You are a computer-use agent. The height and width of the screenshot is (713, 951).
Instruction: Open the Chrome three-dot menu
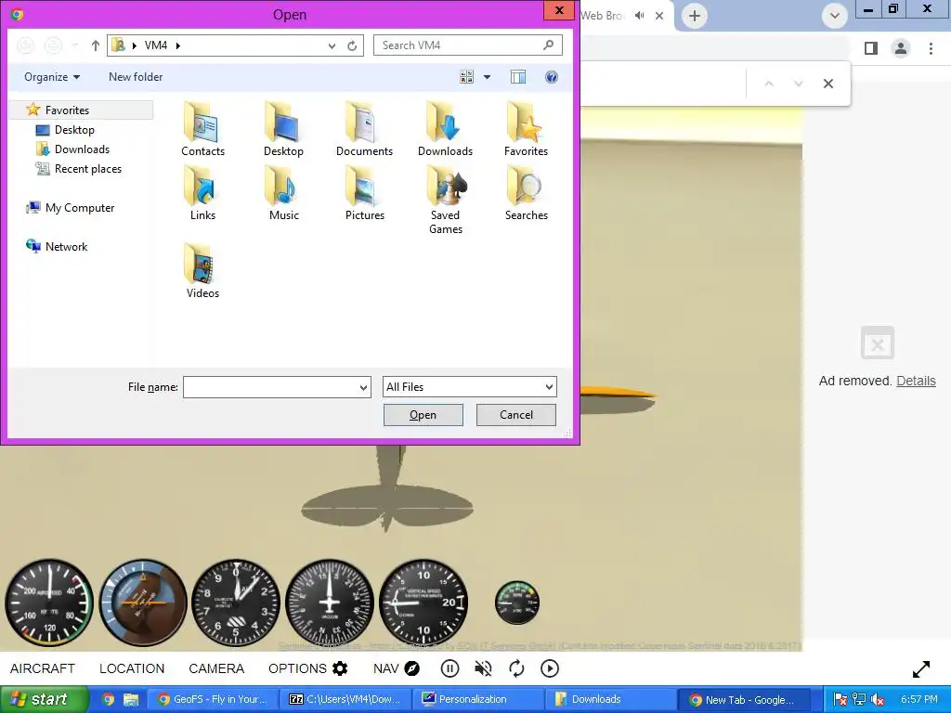pos(931,48)
